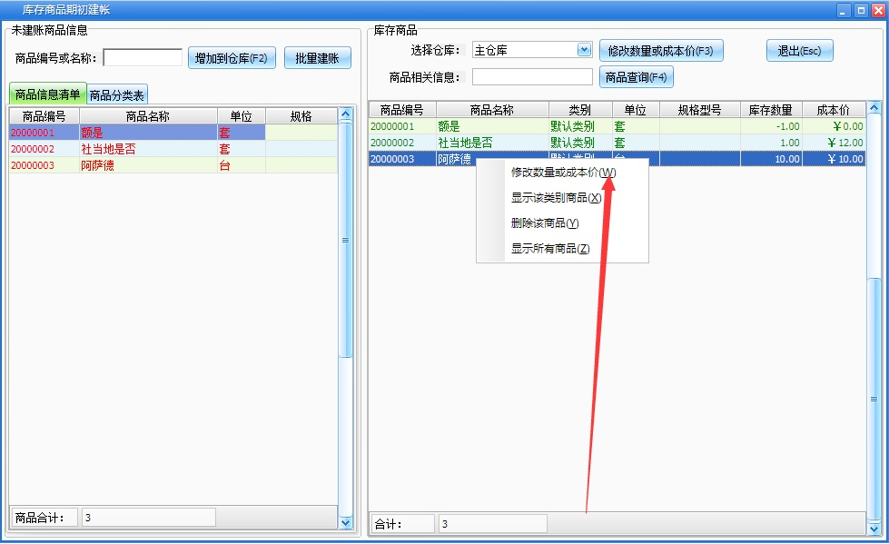Image resolution: width=889 pixels, height=544 pixels.
Task: Click right table 规格型号 column header
Action: 700,110
